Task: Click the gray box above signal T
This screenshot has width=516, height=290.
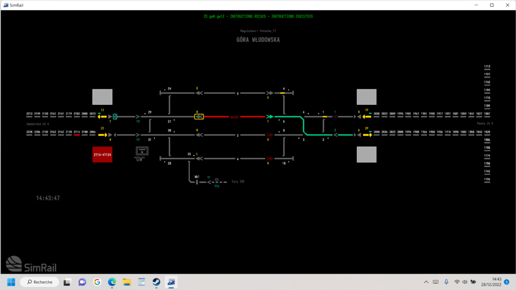Action: [102, 97]
